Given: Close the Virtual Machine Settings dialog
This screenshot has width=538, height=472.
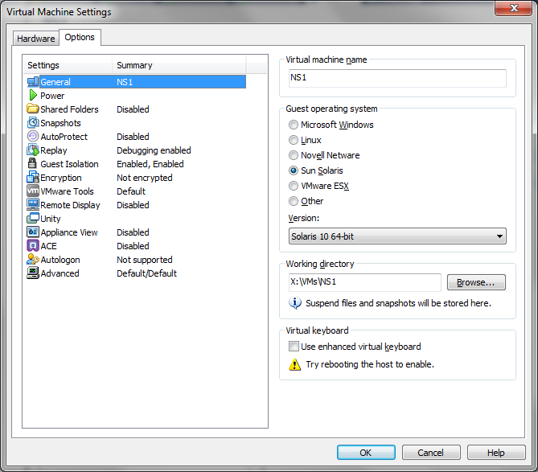Looking at the screenshot, I should tap(513, 8).
